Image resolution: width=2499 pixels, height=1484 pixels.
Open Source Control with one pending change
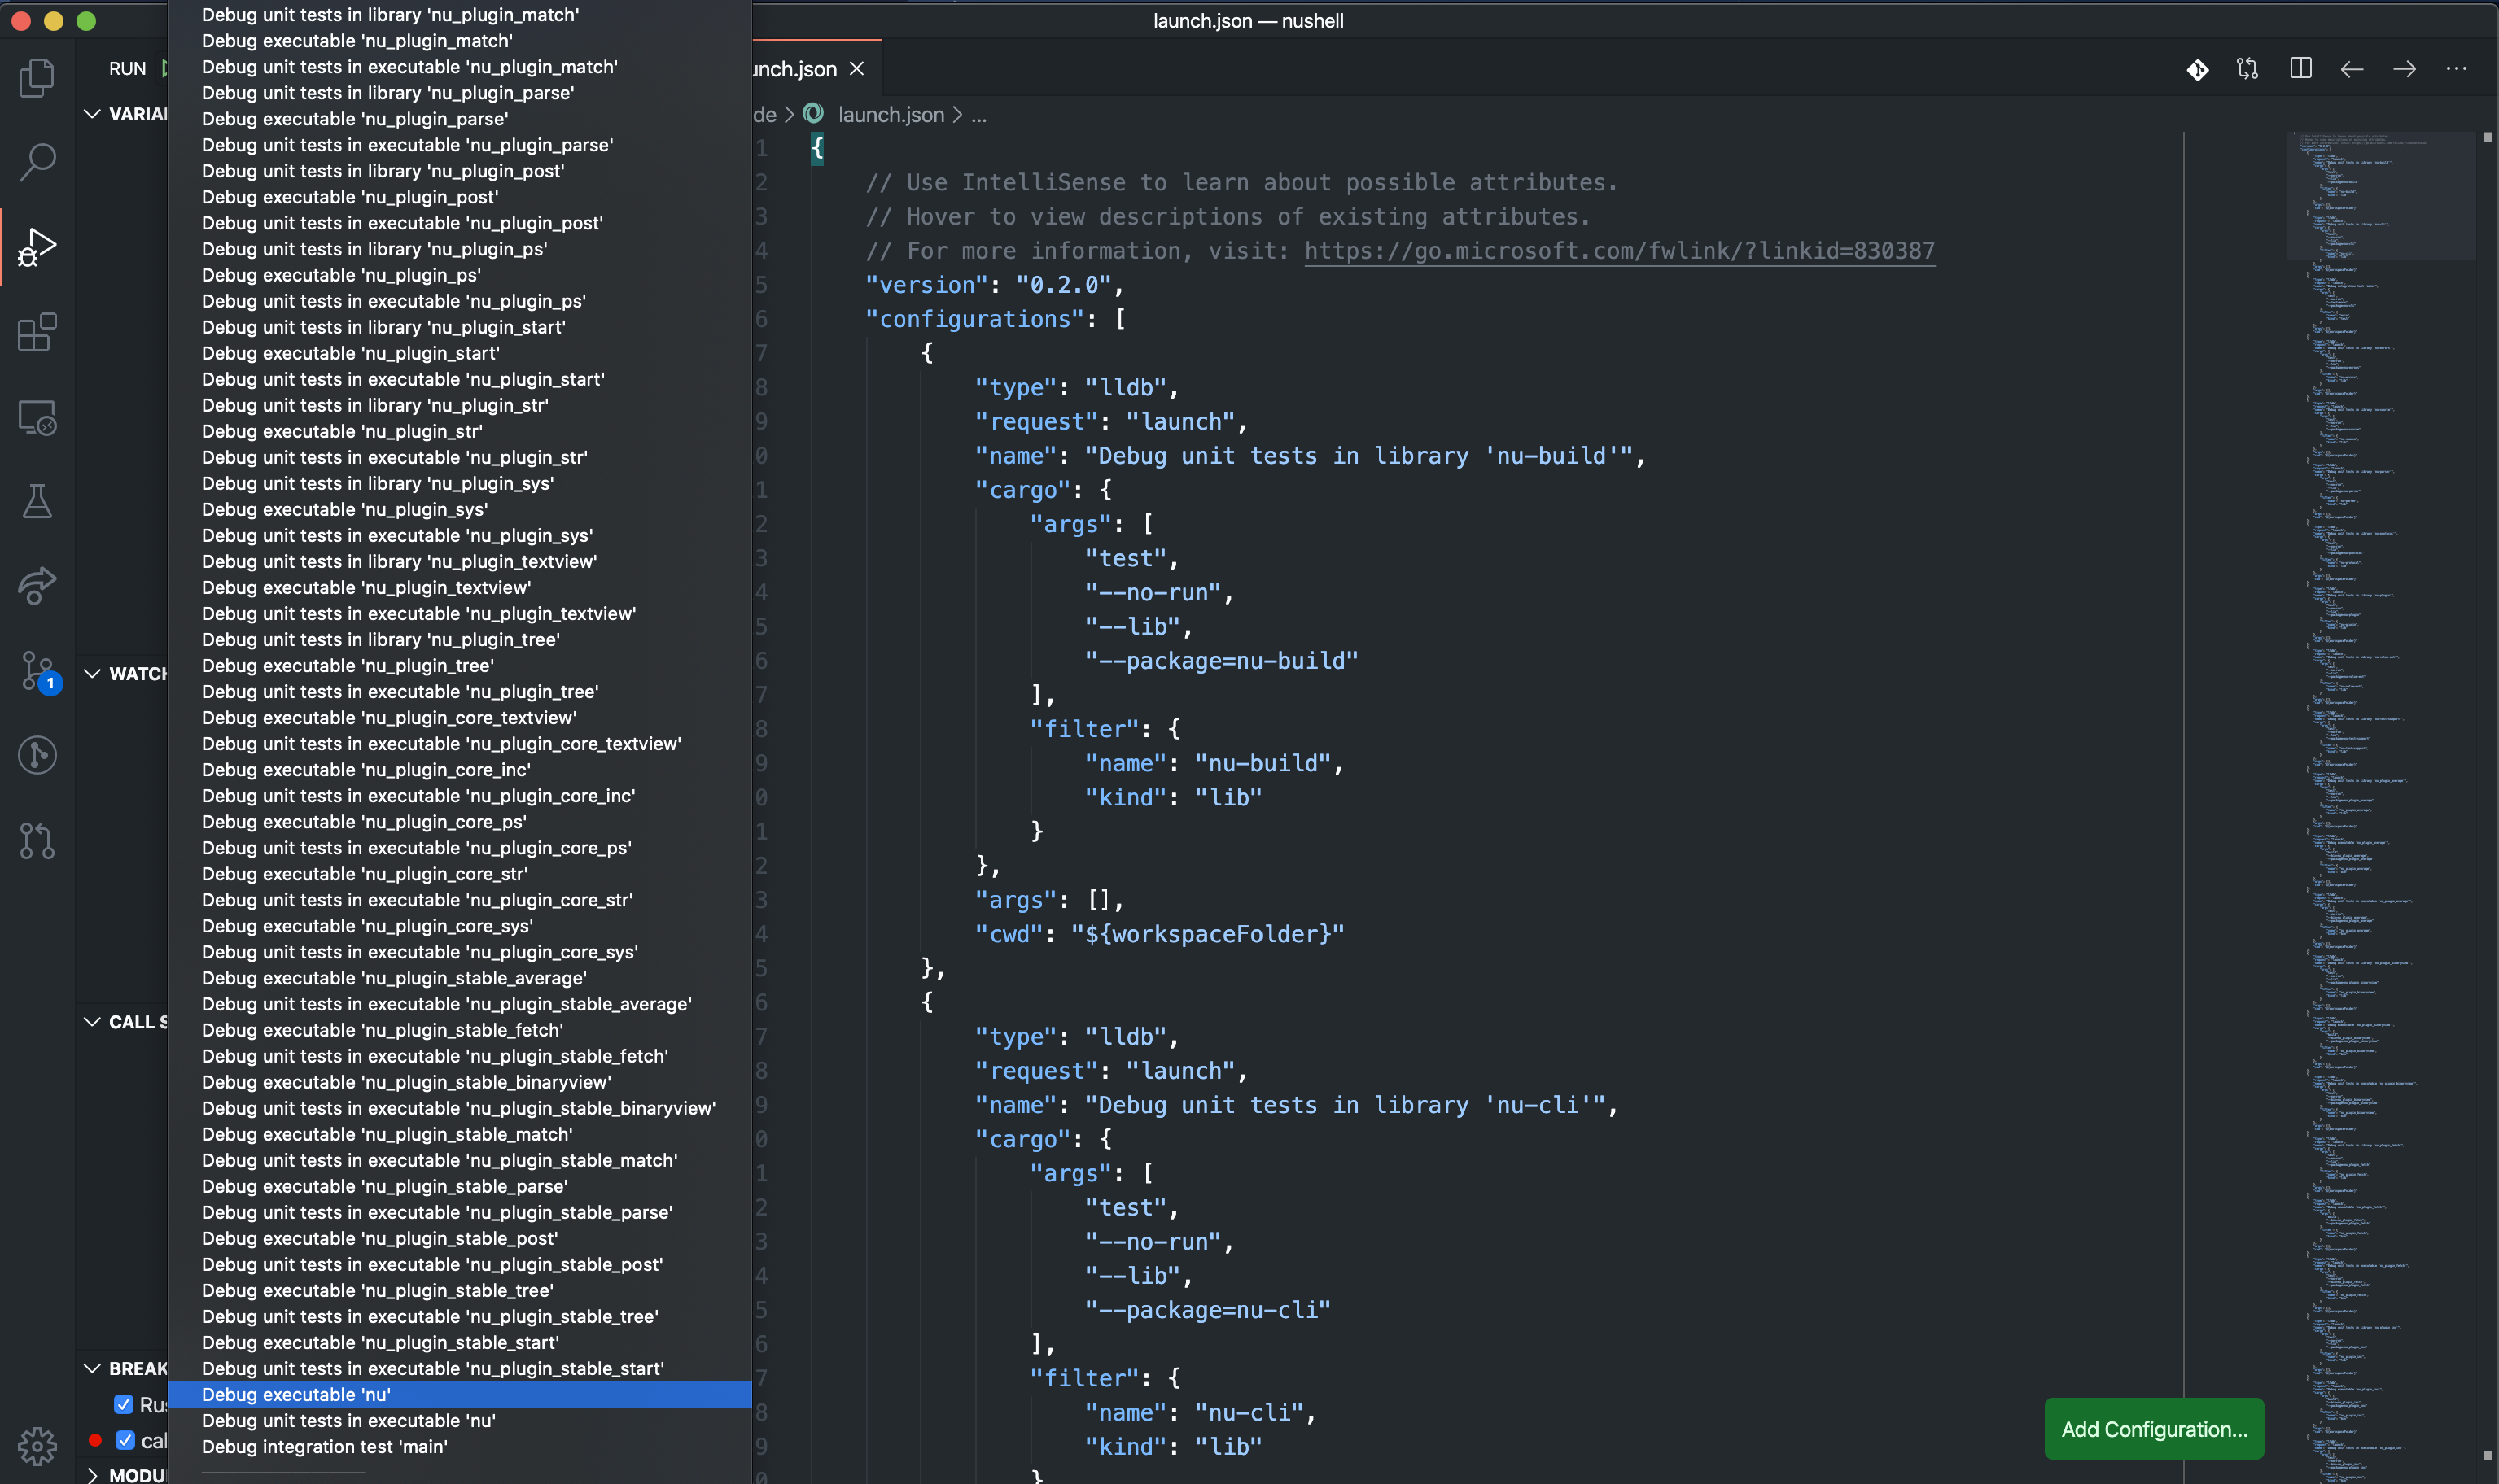[39, 671]
